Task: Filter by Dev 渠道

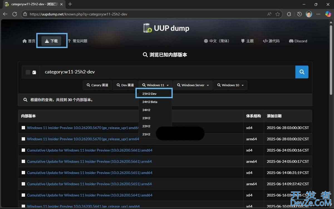Action: pyautogui.click(x=125, y=85)
